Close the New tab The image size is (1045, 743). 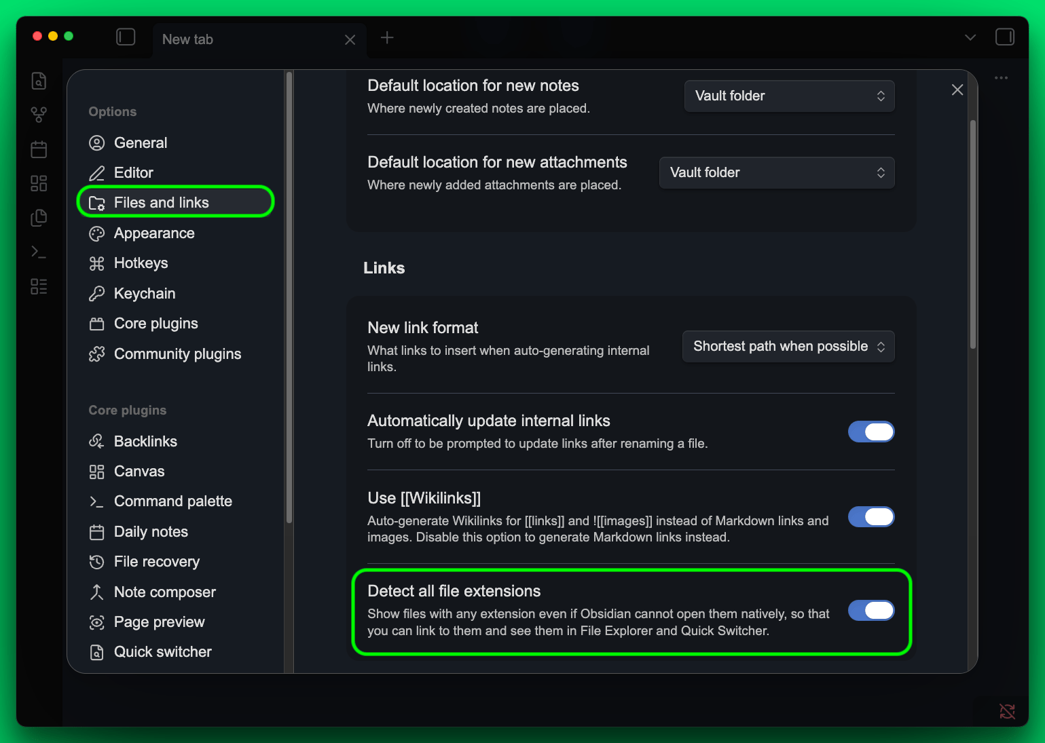(x=350, y=40)
